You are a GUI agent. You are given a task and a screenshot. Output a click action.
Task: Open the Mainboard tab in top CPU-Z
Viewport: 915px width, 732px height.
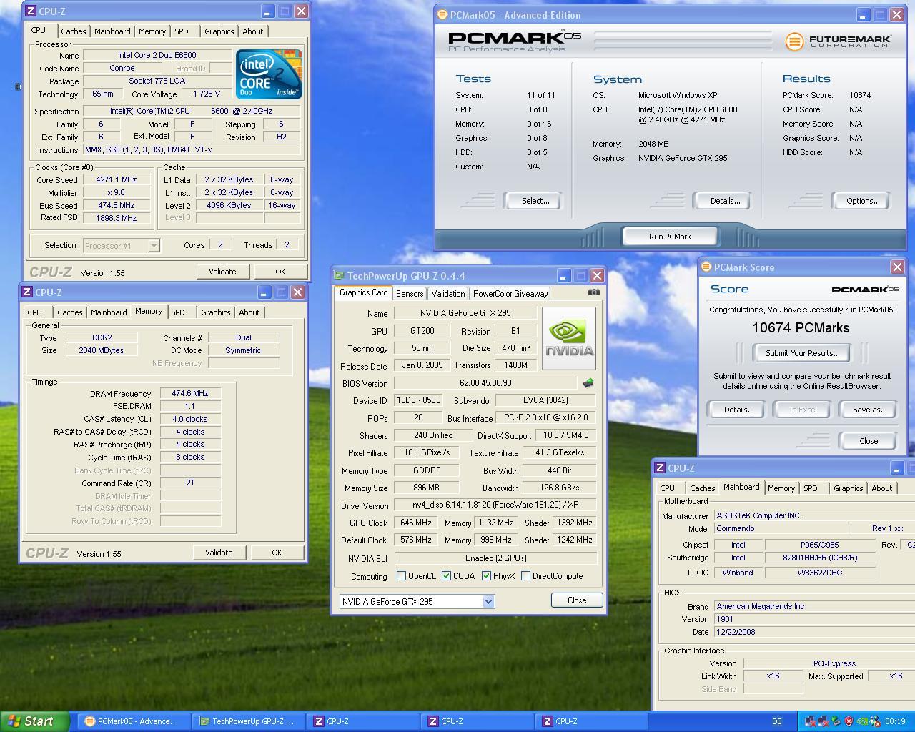click(x=112, y=31)
